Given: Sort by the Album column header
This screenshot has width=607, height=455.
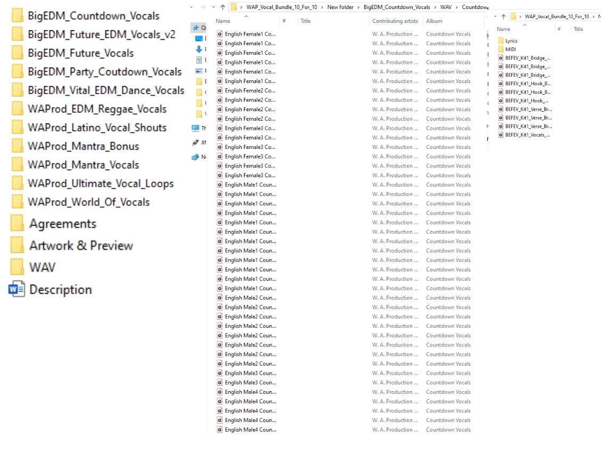Looking at the screenshot, I should pyautogui.click(x=434, y=21).
